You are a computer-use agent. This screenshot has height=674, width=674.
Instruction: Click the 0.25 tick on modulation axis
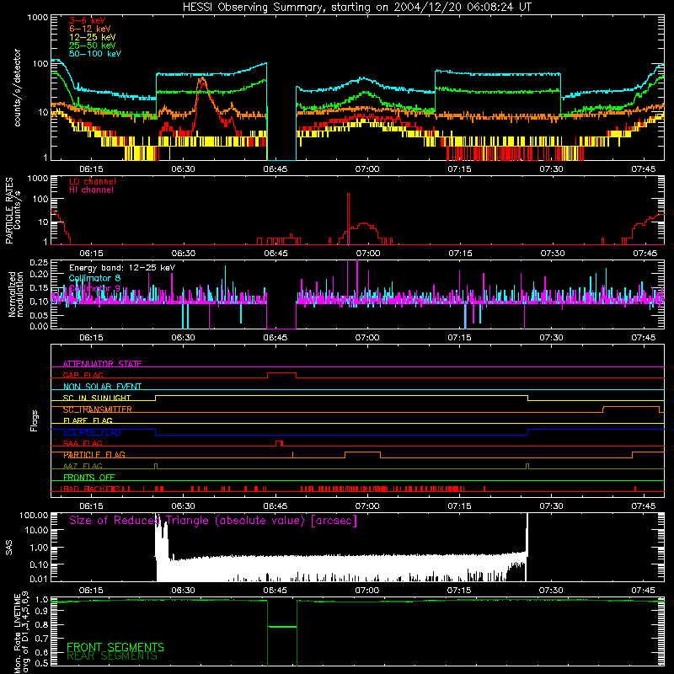[39, 262]
